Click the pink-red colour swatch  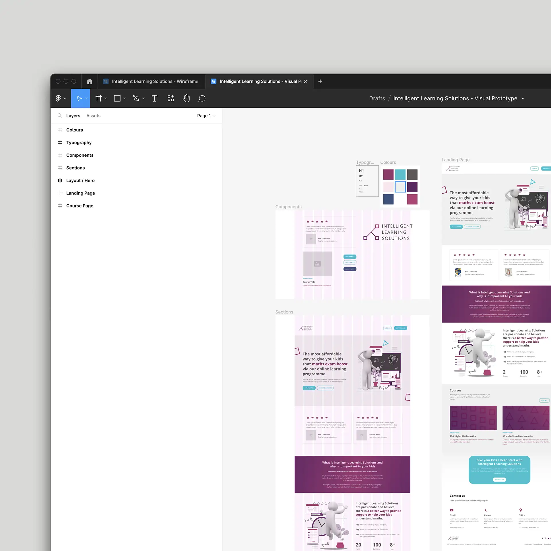412,199
